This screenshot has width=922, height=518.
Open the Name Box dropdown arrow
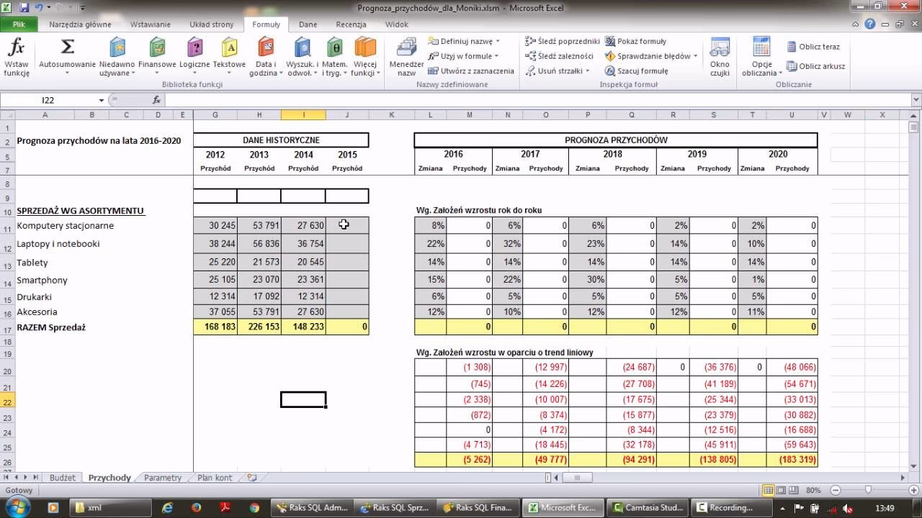point(102,101)
